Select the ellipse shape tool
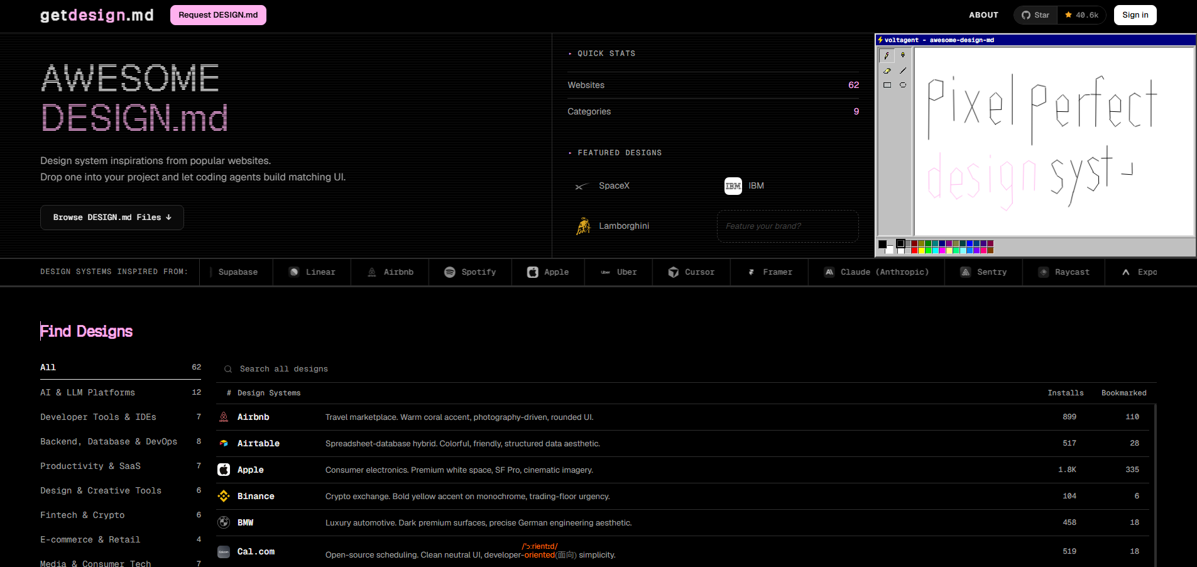Viewport: 1197px width, 567px height. (x=903, y=85)
